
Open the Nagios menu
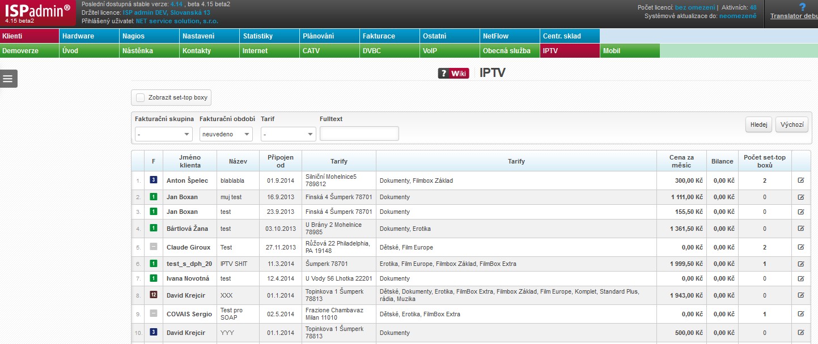coord(150,36)
